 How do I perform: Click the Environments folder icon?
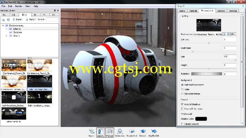[6, 25]
